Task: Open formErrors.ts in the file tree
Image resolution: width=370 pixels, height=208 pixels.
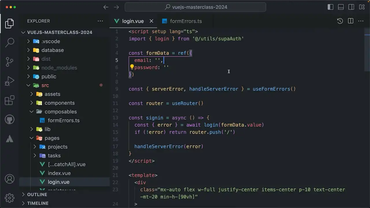Action: tap(64, 120)
